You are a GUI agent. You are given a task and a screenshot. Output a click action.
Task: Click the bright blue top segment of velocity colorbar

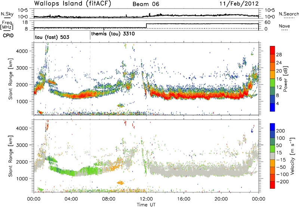[x=272, y=127]
